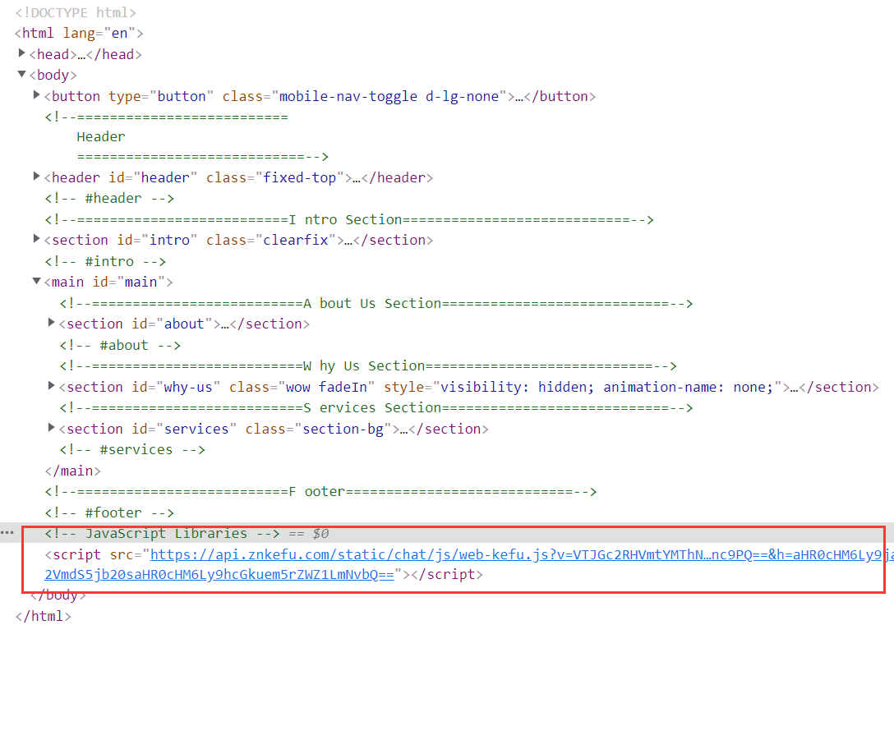The width and height of the screenshot is (894, 749).
Task: Click the style attribute visibility: hidden value
Action: [606, 387]
